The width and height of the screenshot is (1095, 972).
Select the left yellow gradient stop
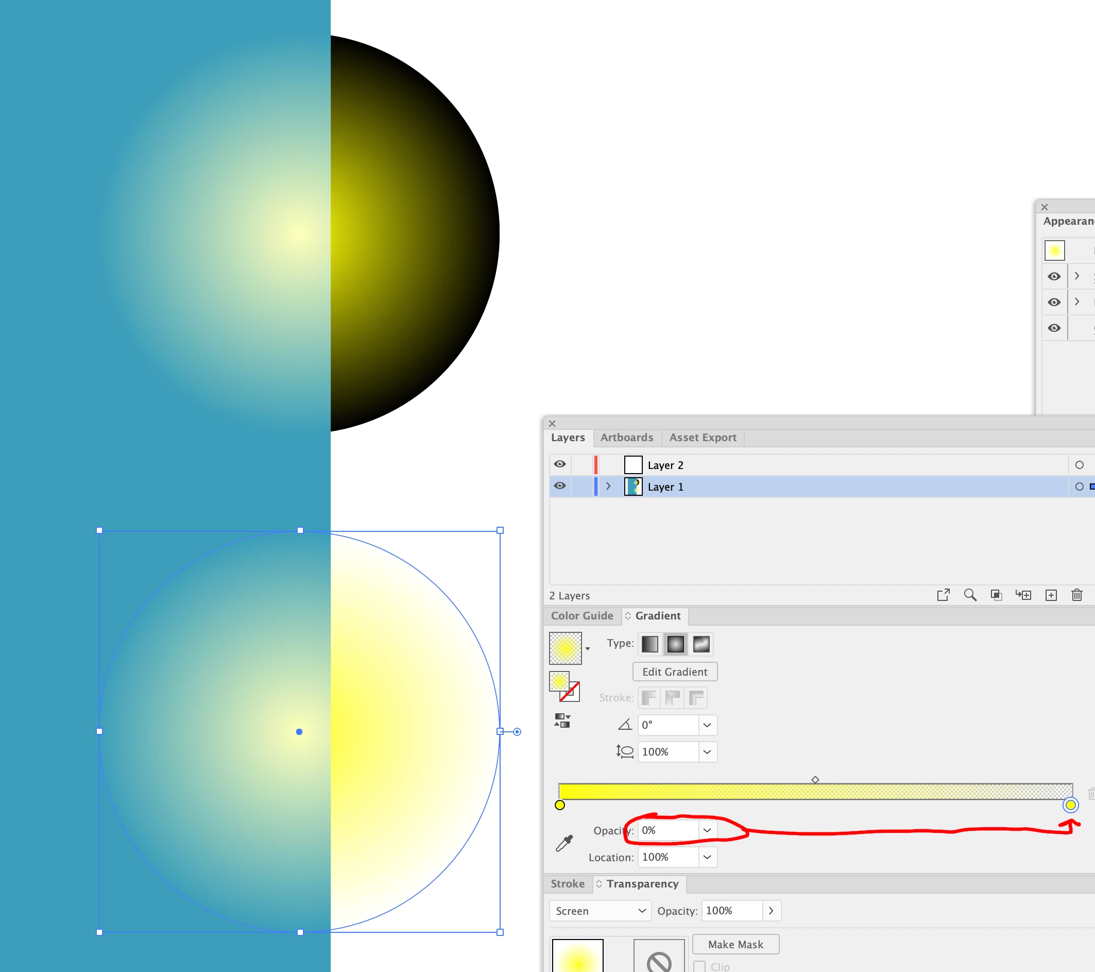tap(560, 805)
